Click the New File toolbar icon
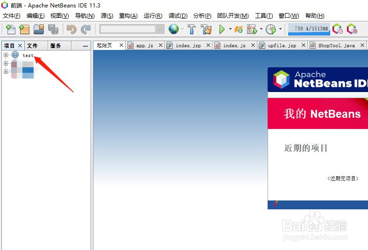The image size is (368, 250). pyautogui.click(x=10, y=29)
